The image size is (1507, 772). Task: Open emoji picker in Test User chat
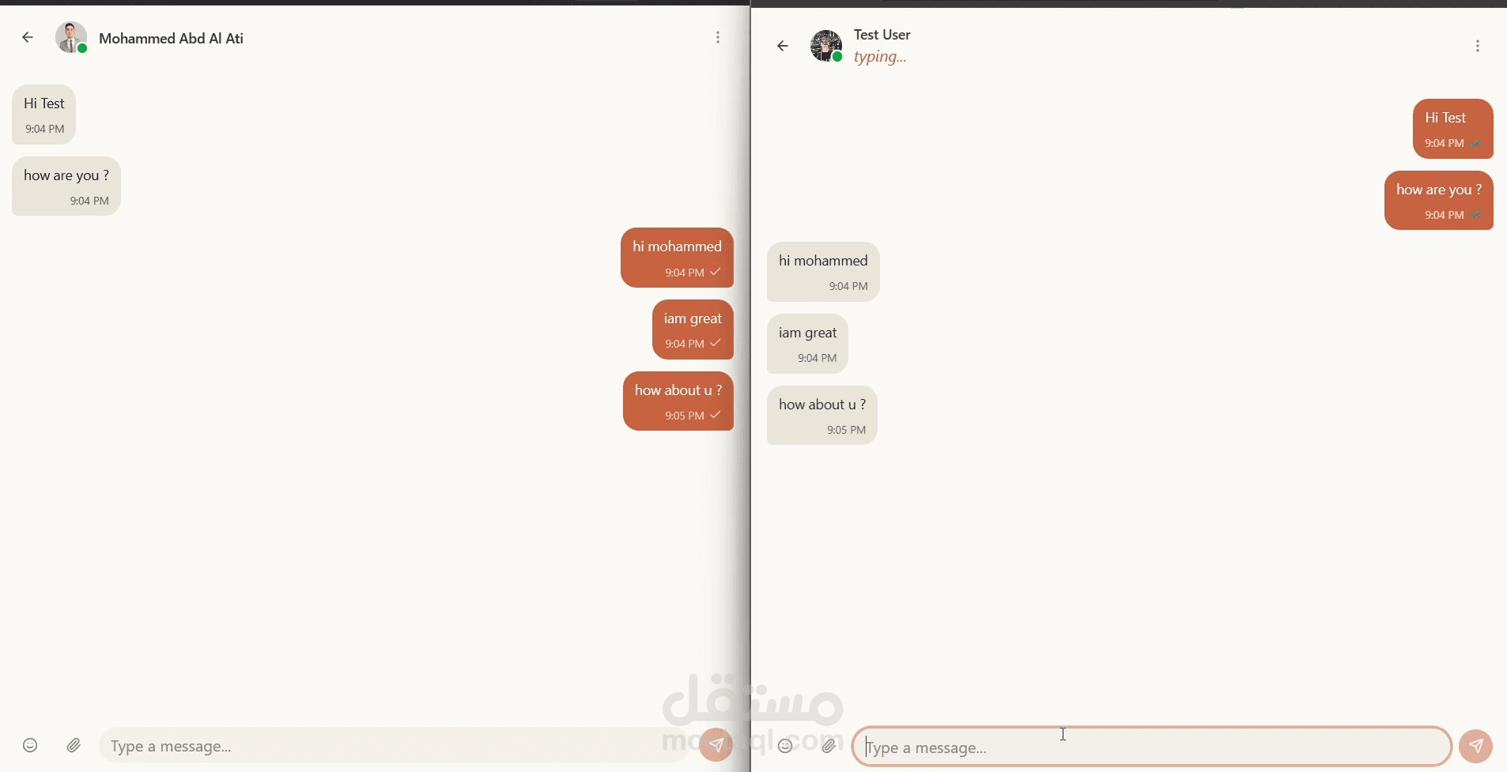click(x=785, y=746)
